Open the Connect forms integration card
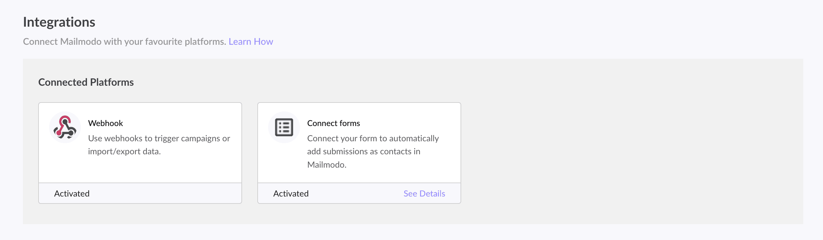 pos(359,143)
